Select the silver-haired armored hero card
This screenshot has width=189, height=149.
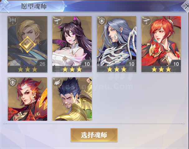116,44
